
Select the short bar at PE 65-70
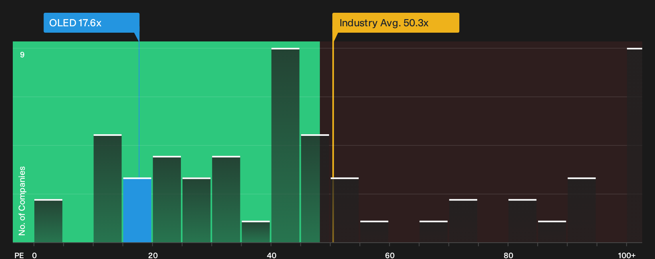tap(433, 232)
